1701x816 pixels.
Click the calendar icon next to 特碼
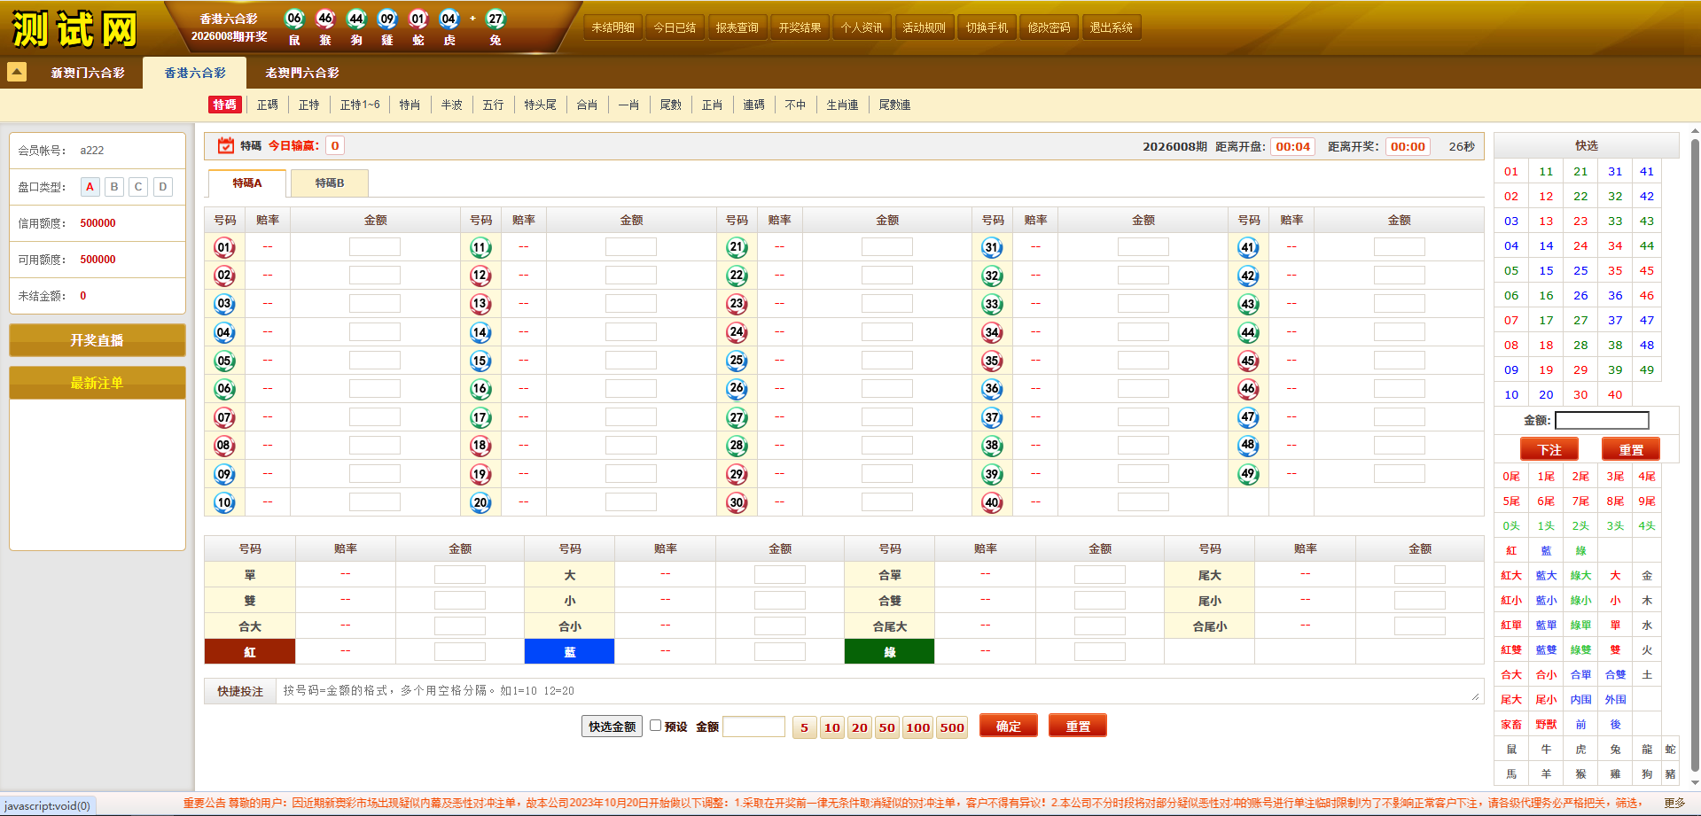(x=226, y=145)
